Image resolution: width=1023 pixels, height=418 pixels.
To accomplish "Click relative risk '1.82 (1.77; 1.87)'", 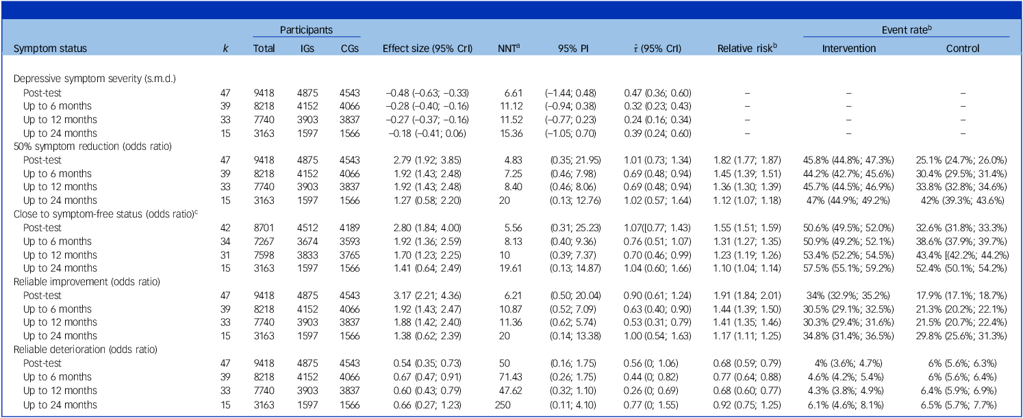I will coord(747,159).
